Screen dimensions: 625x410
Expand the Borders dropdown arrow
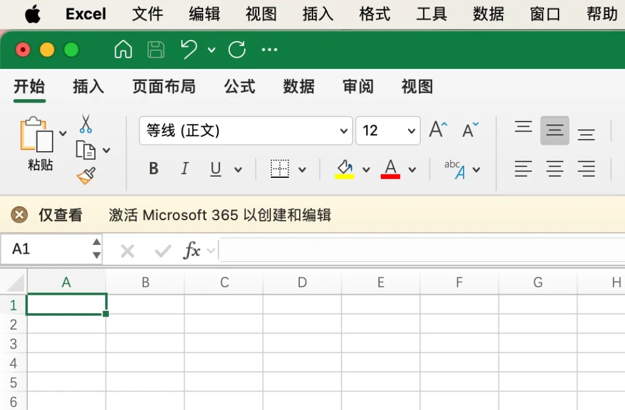303,170
